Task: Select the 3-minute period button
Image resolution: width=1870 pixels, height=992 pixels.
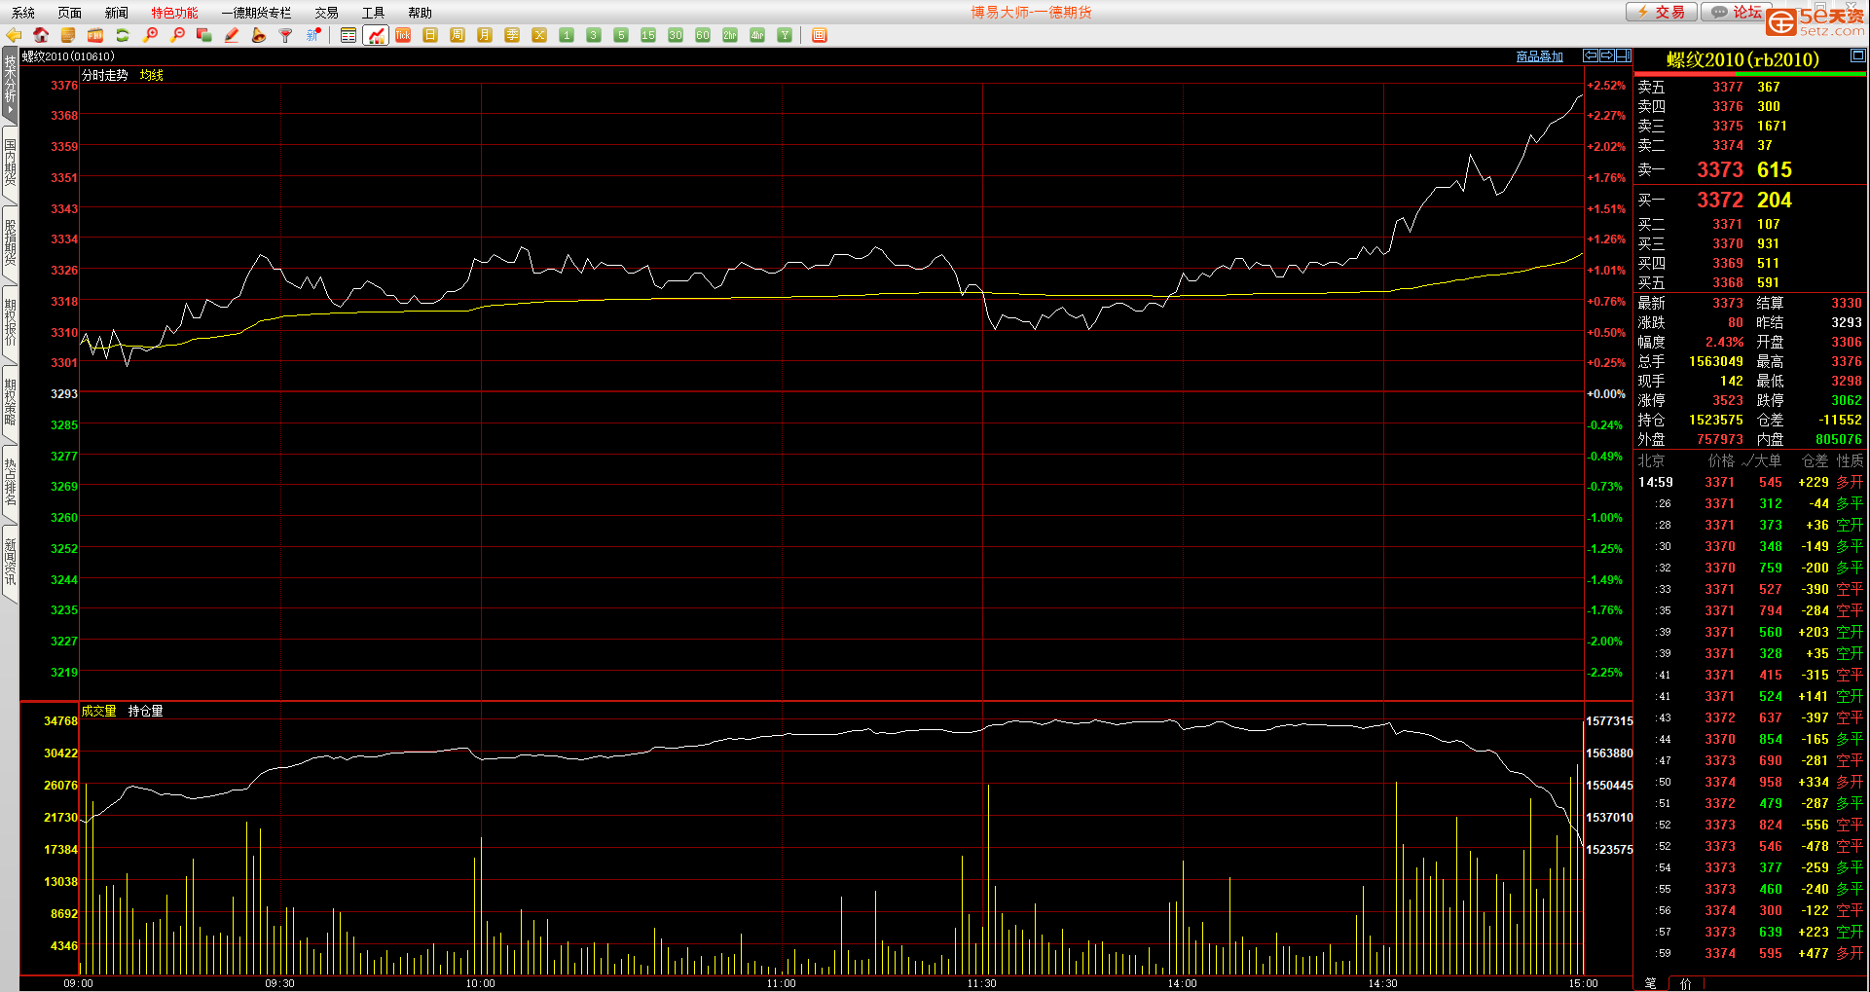Action: pyautogui.click(x=594, y=35)
